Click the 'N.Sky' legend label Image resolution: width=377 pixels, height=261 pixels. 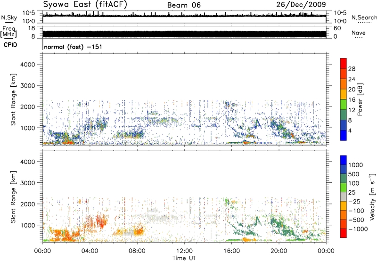pyautogui.click(x=9, y=17)
